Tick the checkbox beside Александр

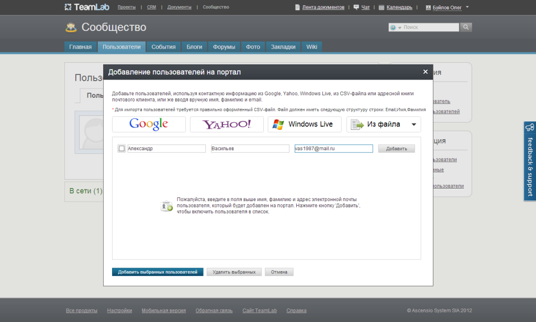tap(122, 149)
